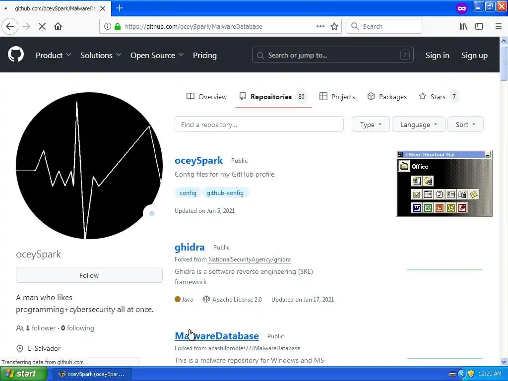Click the browser address bar URL
Image resolution: width=508 pixels, height=381 pixels.
point(193,27)
